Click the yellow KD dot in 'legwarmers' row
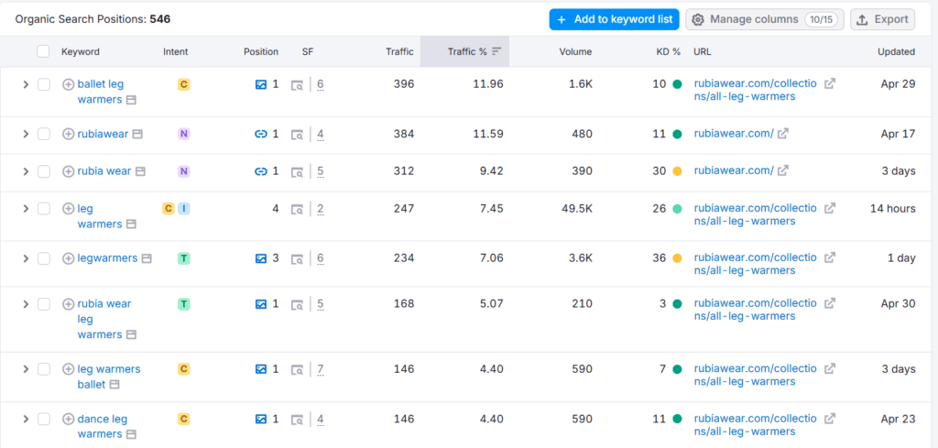938x448 pixels. tap(677, 258)
